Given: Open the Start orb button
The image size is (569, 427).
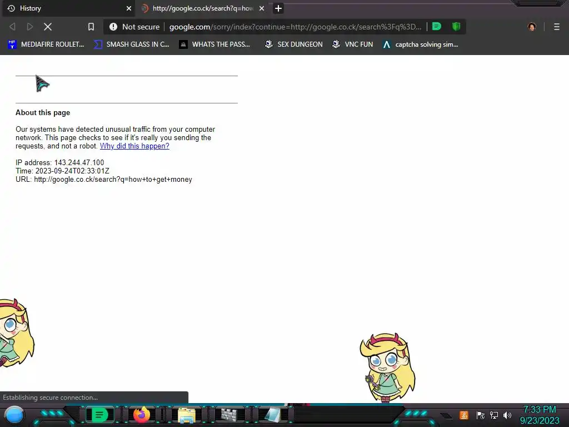Looking at the screenshot, I should pyautogui.click(x=14, y=415).
